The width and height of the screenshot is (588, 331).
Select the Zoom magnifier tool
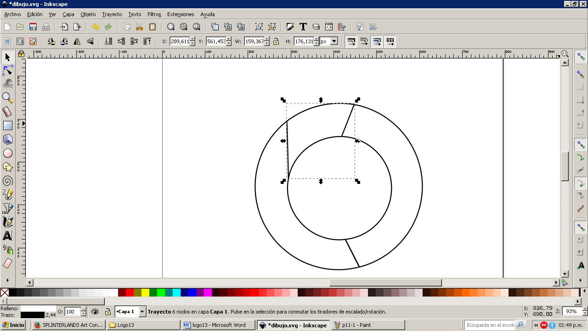[7, 98]
